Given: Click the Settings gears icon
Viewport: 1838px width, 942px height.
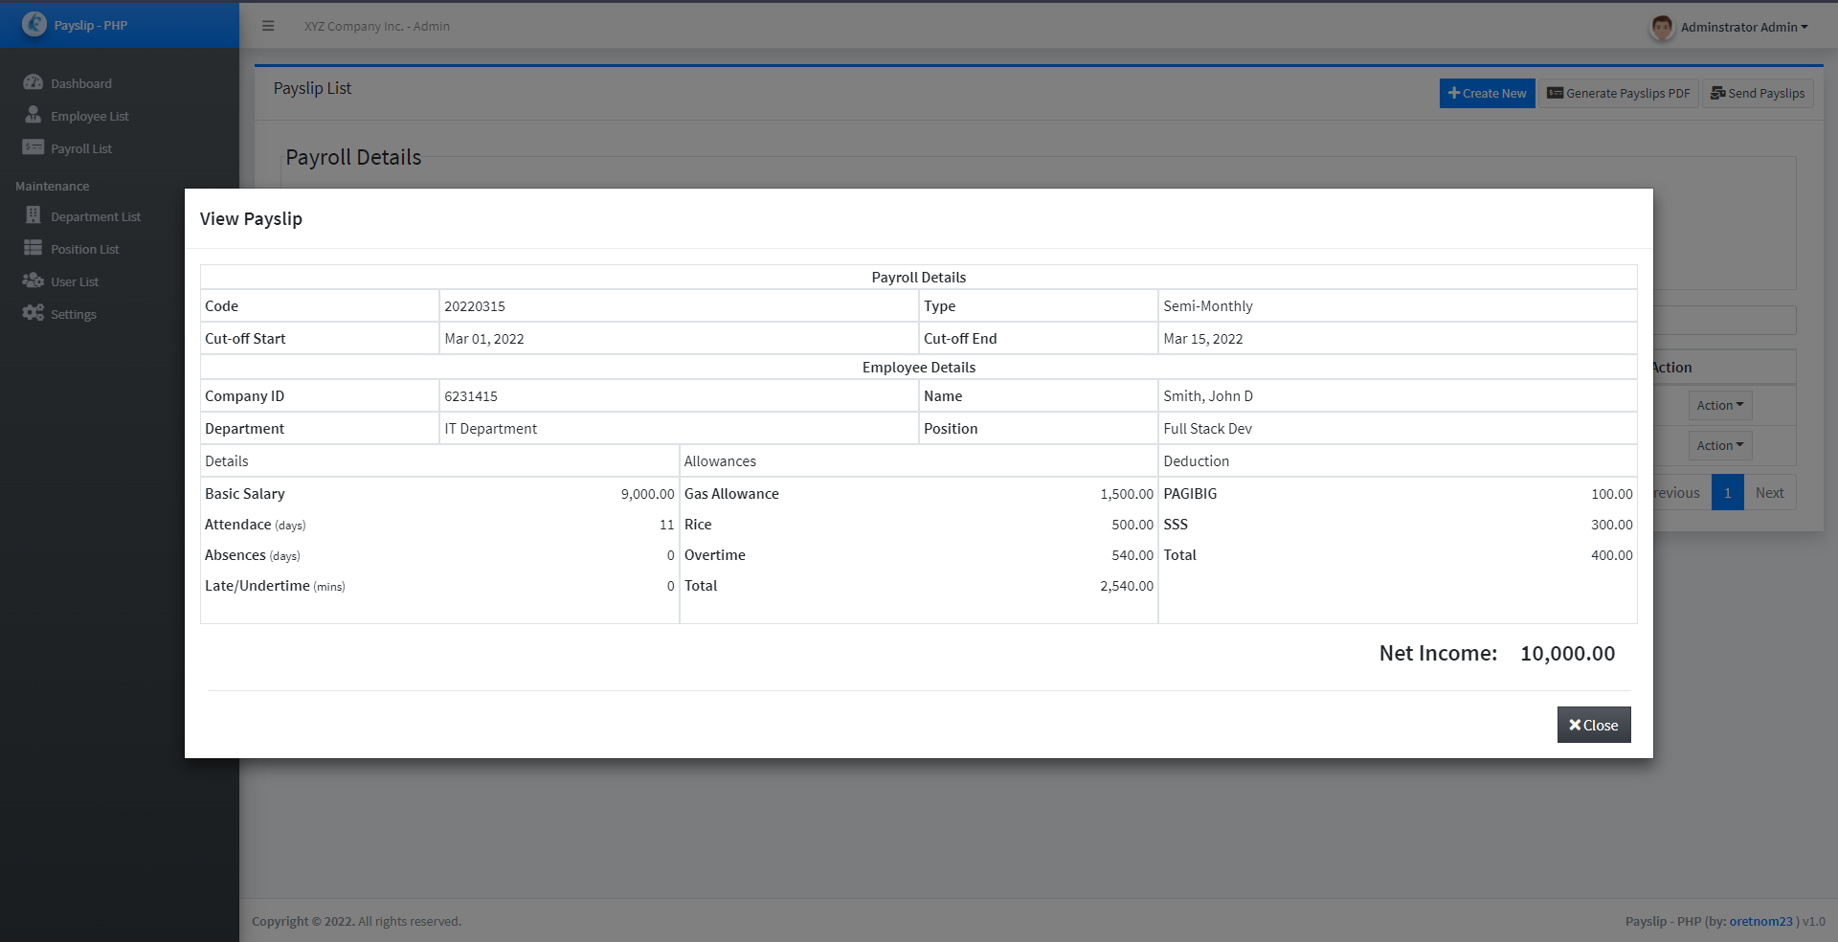Looking at the screenshot, I should coord(33,313).
